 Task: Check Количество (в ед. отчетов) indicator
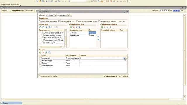click(43, 35)
